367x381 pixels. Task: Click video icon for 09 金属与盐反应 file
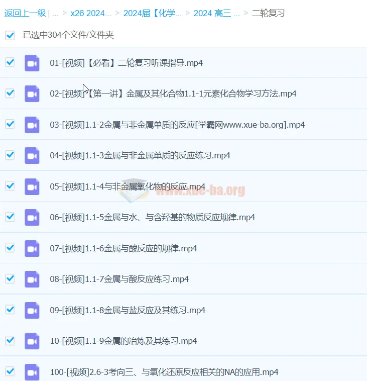pyautogui.click(x=32, y=310)
